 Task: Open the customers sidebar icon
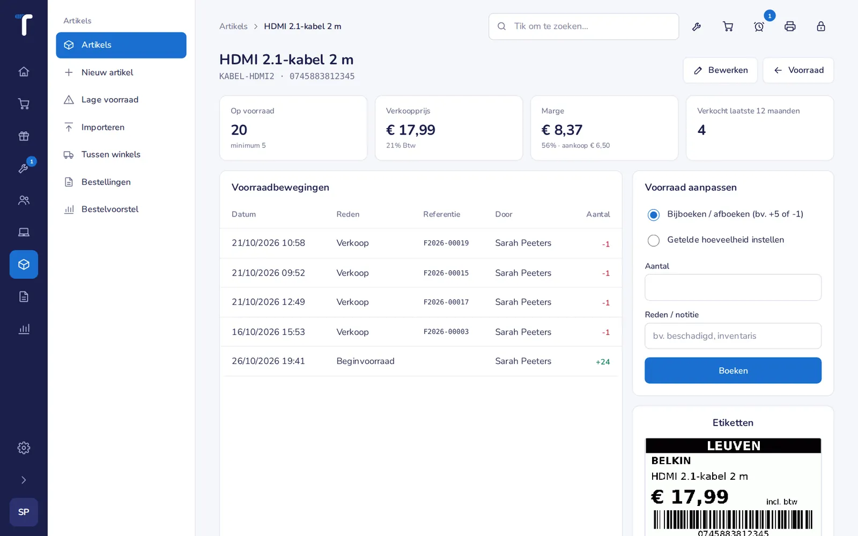pos(24,200)
